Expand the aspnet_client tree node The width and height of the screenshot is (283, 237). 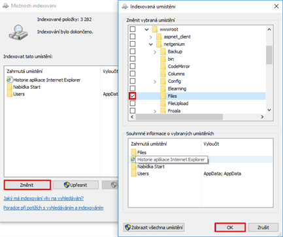[151, 37]
